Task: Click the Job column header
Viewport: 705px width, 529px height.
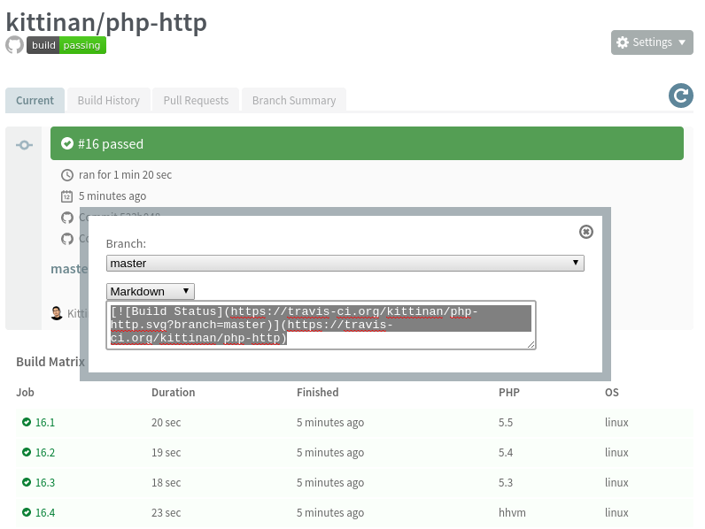Action: [25, 393]
